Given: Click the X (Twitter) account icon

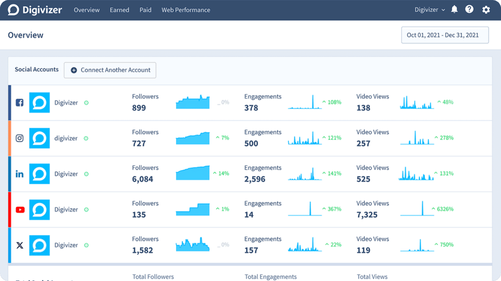Looking at the screenshot, I should click(x=20, y=245).
